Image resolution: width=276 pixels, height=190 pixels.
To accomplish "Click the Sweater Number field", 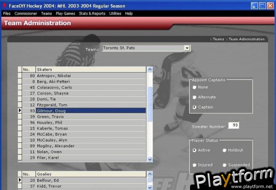I will [233, 125].
